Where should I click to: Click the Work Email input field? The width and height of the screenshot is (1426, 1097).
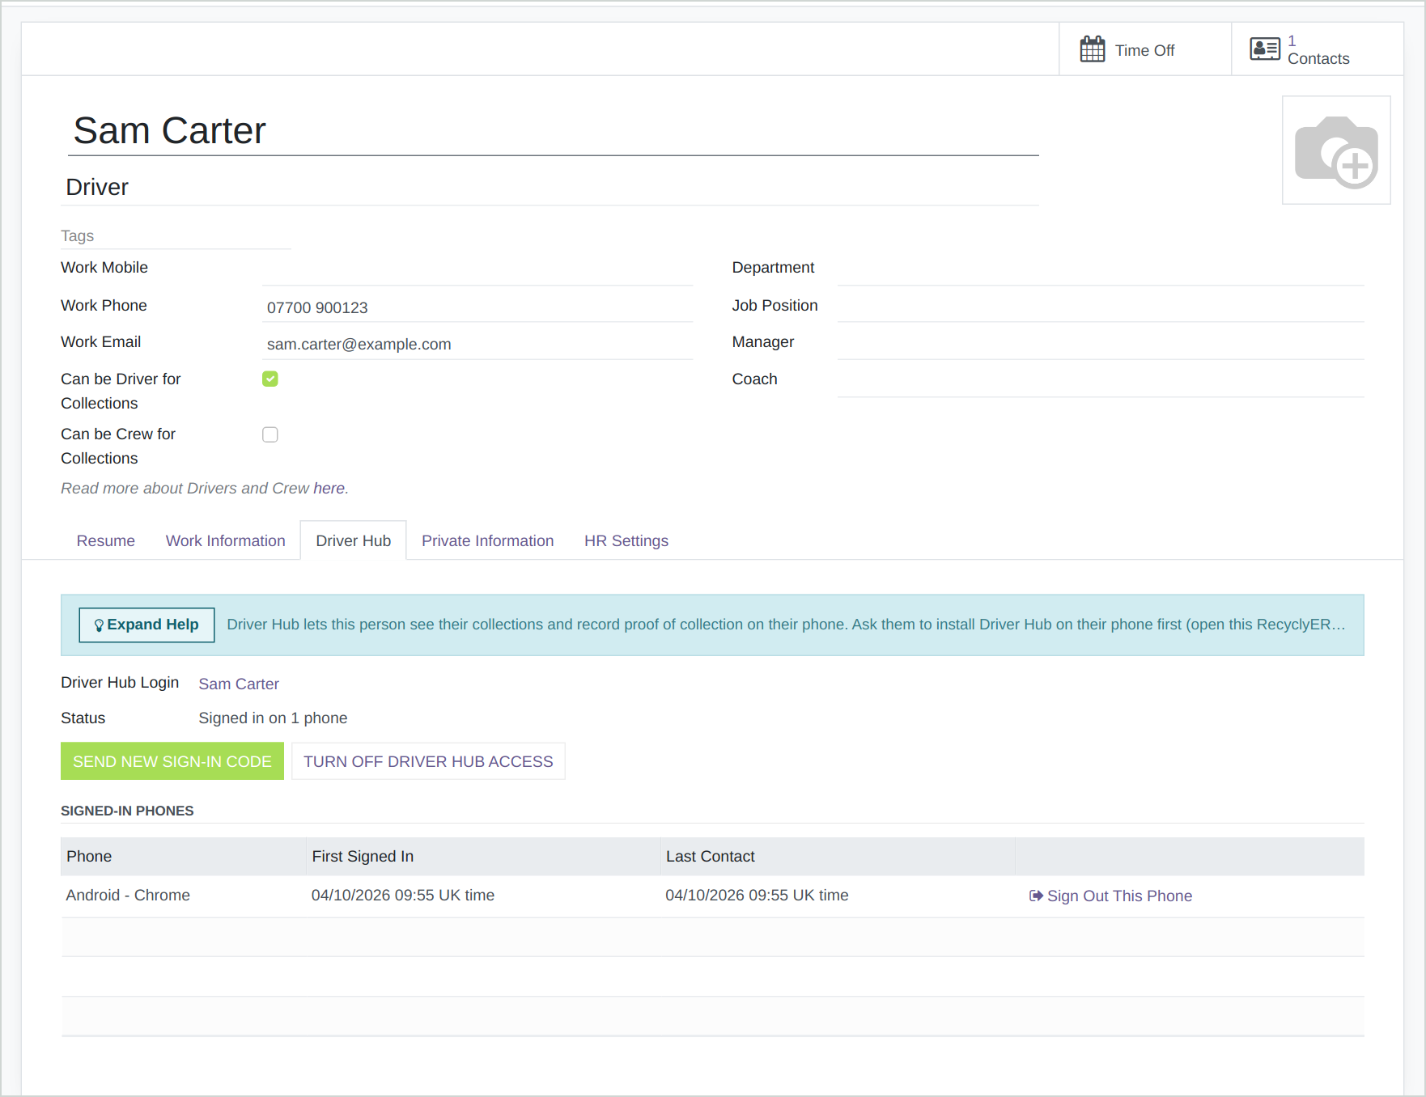coord(477,344)
